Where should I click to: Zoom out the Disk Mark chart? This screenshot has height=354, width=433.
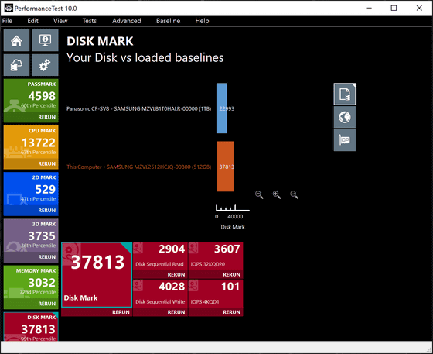click(259, 194)
